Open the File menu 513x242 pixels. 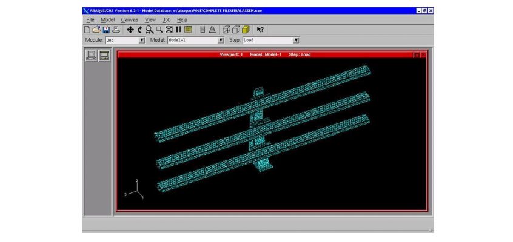point(90,19)
